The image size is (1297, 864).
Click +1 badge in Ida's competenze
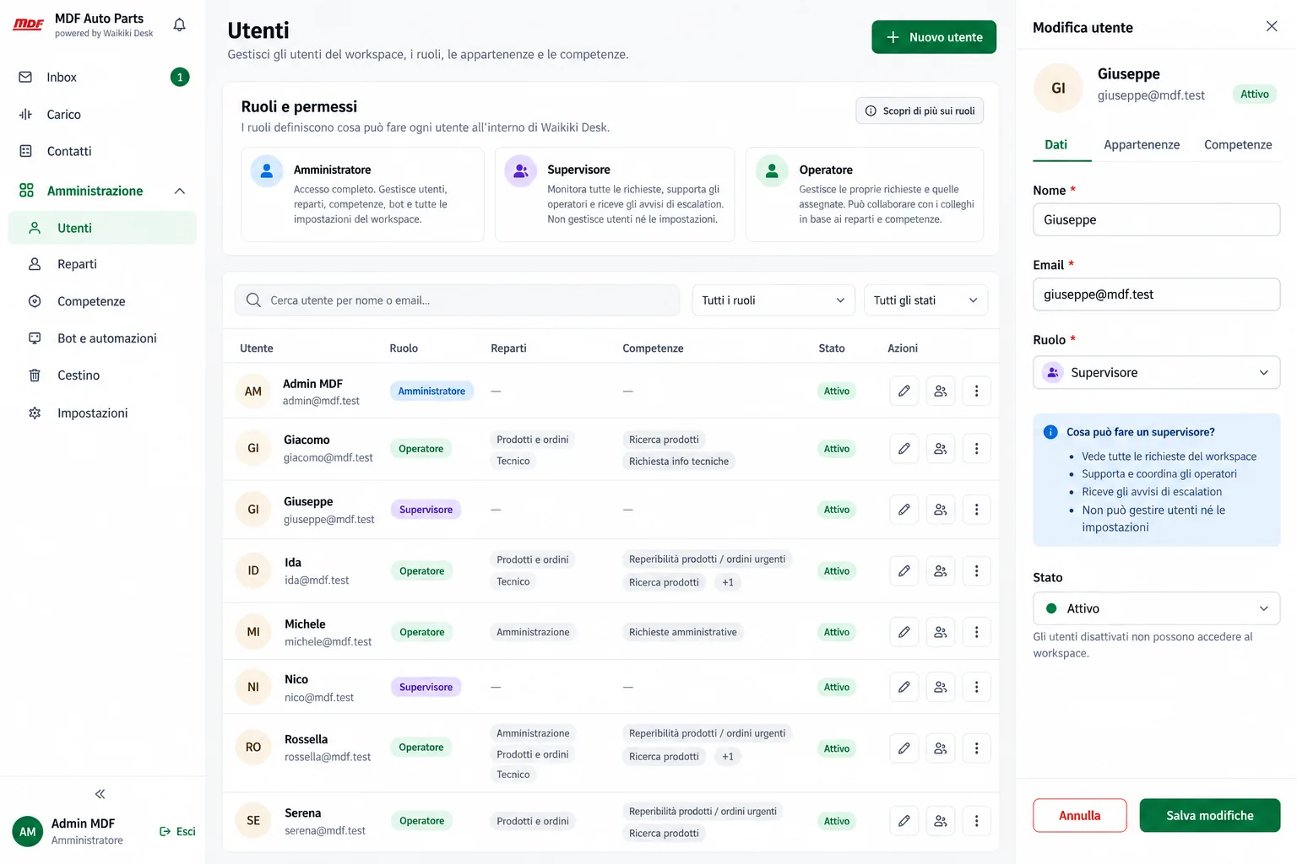pyautogui.click(x=728, y=582)
